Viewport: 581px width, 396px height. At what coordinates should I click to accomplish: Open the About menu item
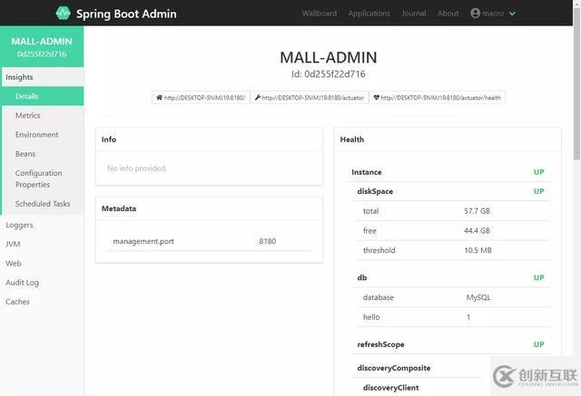[x=448, y=14]
